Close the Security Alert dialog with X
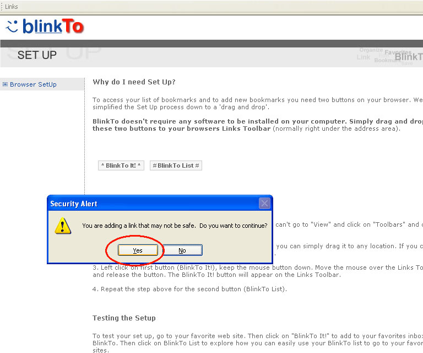423x353 pixels. tap(264, 204)
